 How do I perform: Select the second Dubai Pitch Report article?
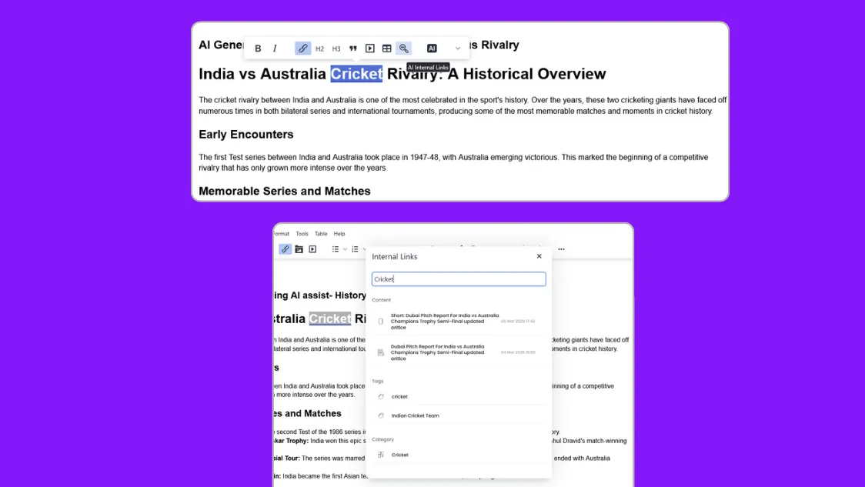pyautogui.click(x=459, y=352)
